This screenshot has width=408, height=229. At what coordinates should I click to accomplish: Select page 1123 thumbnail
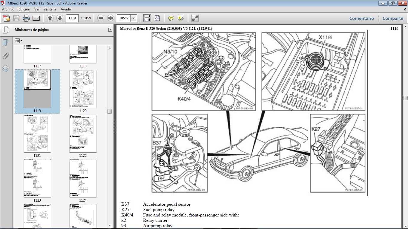point(37,178)
